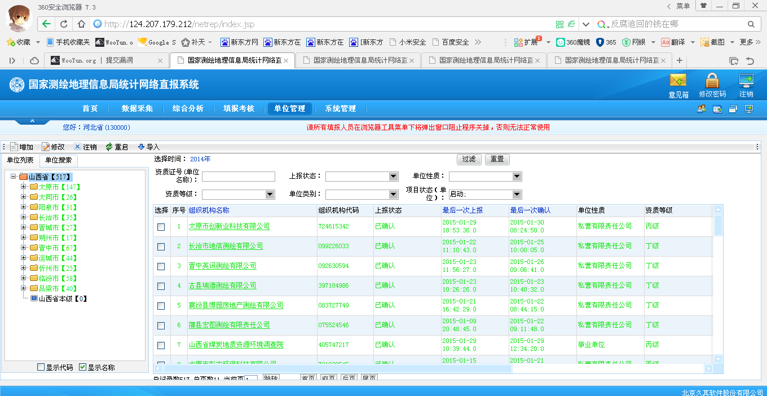The image size is (767, 396).
Task: Go to browser home page icon
Action: (81, 24)
